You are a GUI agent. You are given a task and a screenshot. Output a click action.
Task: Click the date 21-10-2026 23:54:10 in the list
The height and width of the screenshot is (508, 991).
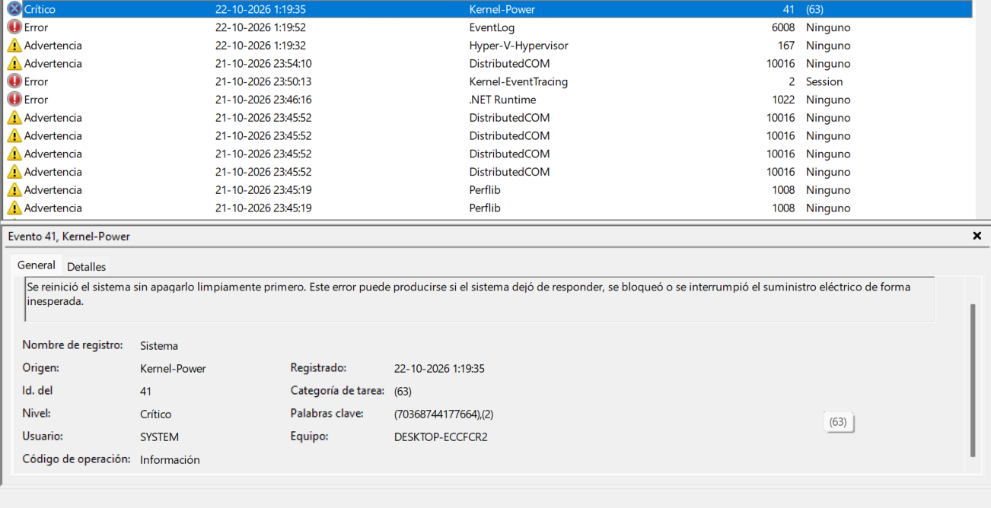click(263, 64)
